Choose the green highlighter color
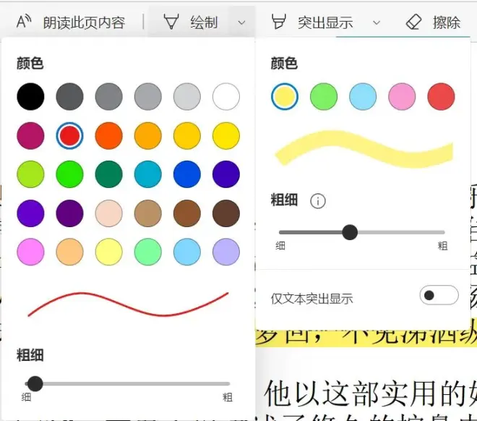 coord(324,96)
